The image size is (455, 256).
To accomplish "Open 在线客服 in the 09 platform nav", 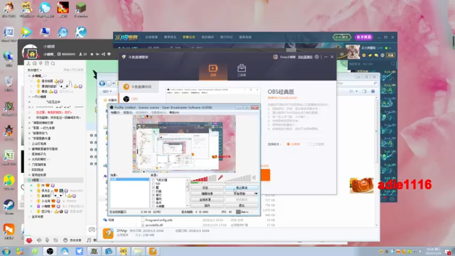I will (x=151, y=37).
